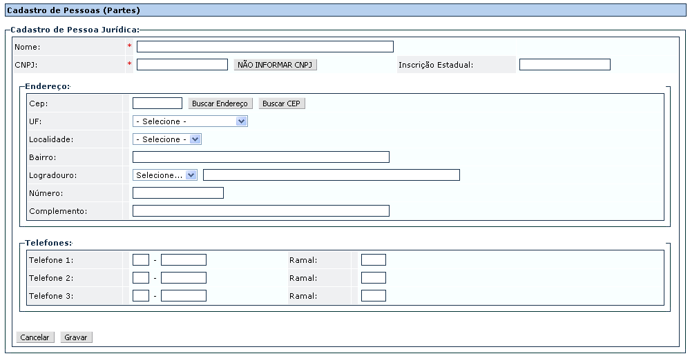Click the Buscar CEP button
The height and width of the screenshot is (356, 690).
[x=282, y=103]
